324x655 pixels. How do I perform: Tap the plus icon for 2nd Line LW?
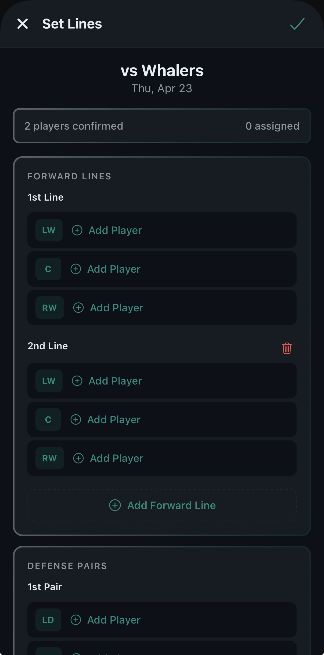point(77,381)
